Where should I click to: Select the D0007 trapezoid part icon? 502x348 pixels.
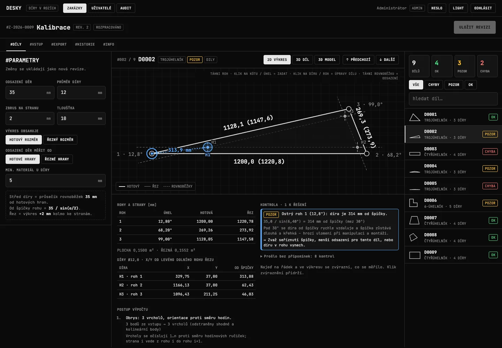tap(414, 220)
